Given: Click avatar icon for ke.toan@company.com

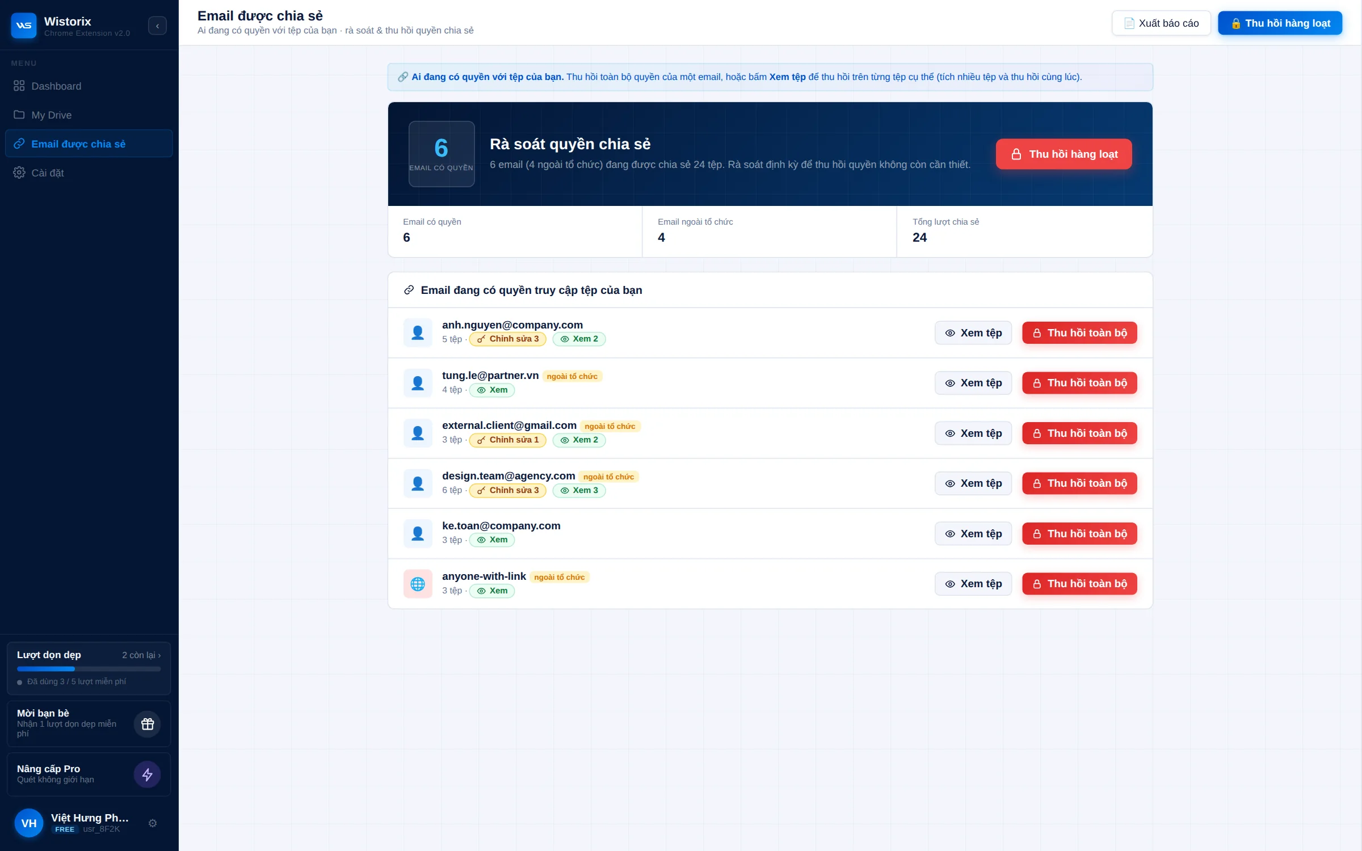Looking at the screenshot, I should pyautogui.click(x=418, y=534).
